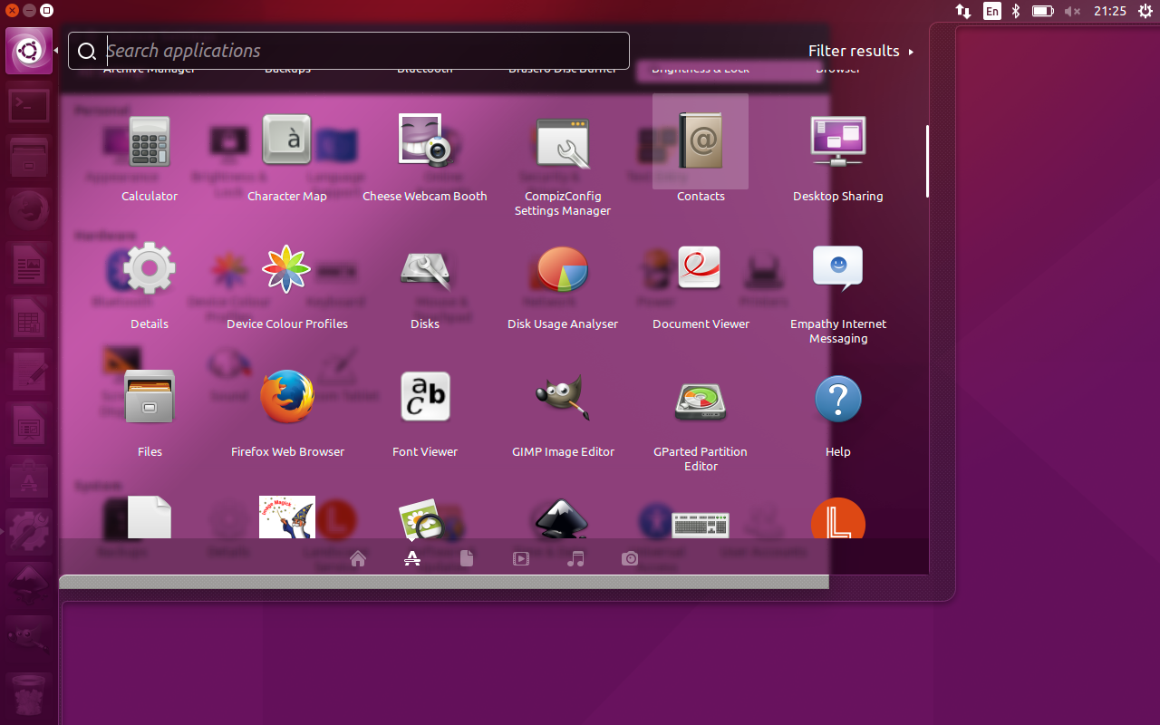Expand Filter results
This screenshot has width=1160, height=725.
(x=861, y=51)
